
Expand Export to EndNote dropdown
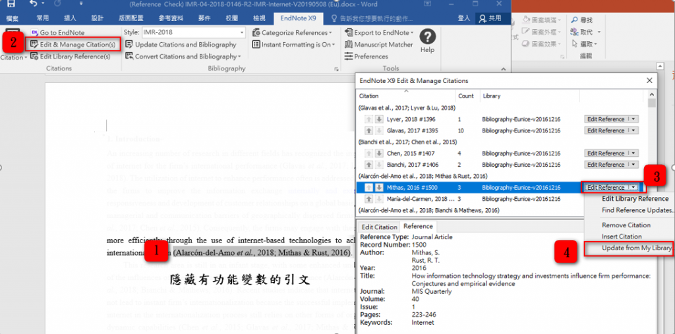click(412, 33)
